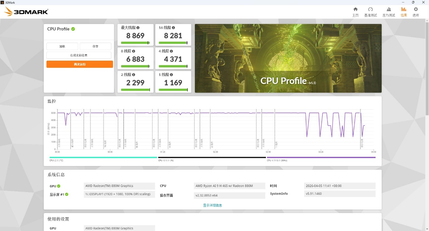Click the GPU green status checkmark

pyautogui.click(x=59, y=186)
